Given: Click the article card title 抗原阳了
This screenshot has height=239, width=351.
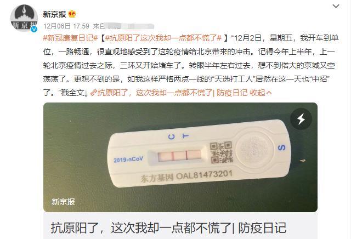Looking at the screenshot, I should tap(168, 228).
